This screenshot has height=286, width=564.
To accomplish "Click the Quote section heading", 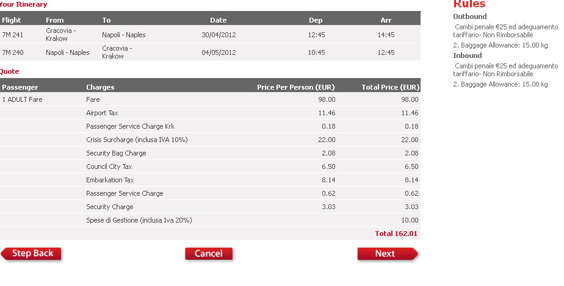I will 9,71.
